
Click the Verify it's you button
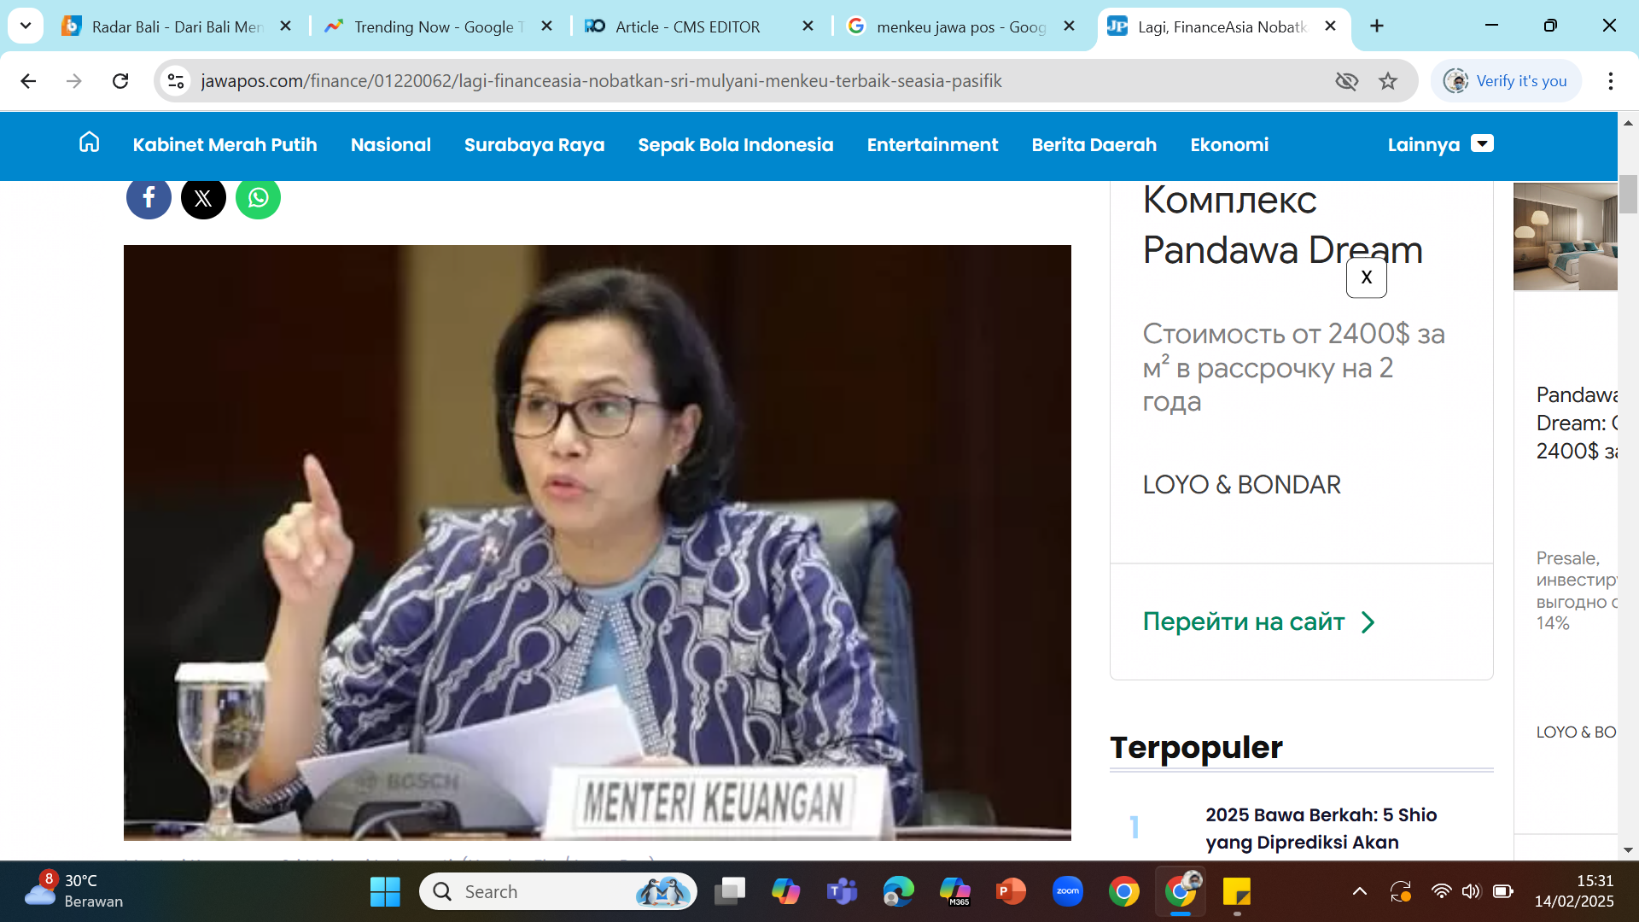coord(1506,81)
